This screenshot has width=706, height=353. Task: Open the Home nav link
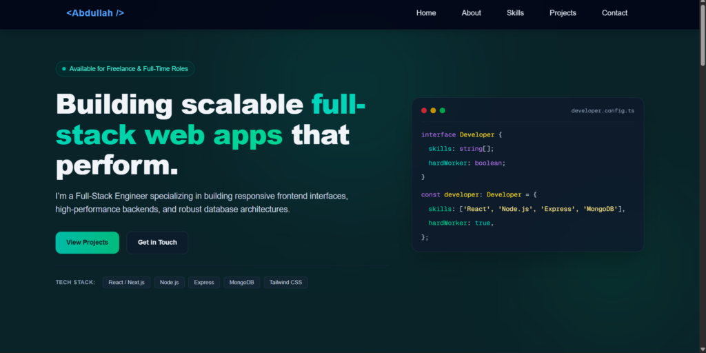pos(426,13)
